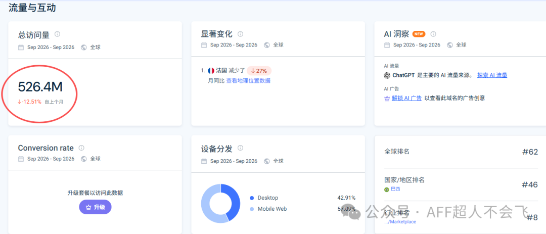Screen dimensions: 546x234
Task: Open 探索 AI 流量 link
Action: [492, 75]
